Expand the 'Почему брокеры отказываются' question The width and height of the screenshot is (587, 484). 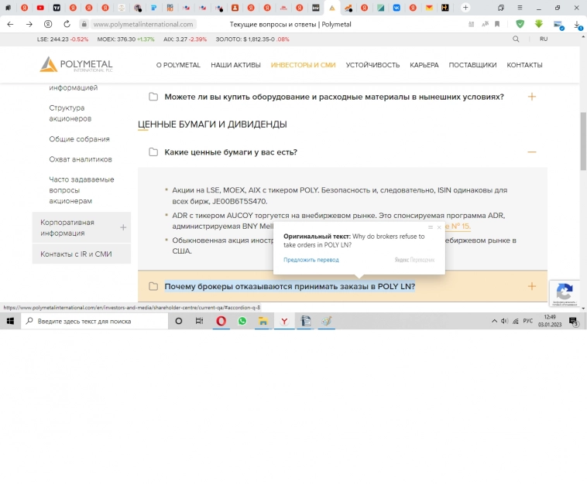pos(531,286)
